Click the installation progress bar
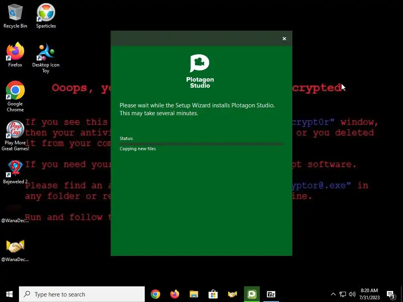403x302 pixels. coord(201,144)
